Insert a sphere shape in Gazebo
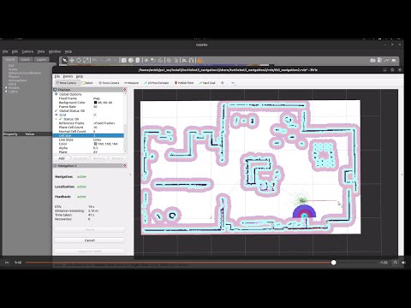Screen dimensions: 411x308 [131, 60]
